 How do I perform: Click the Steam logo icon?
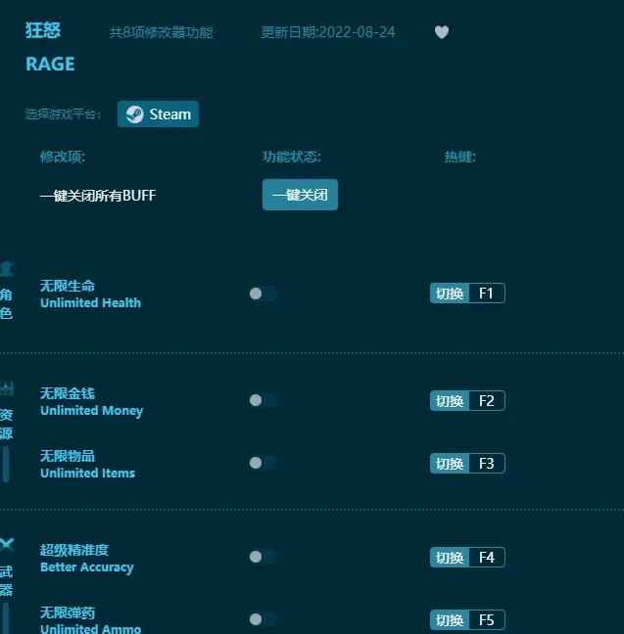pyautogui.click(x=134, y=114)
